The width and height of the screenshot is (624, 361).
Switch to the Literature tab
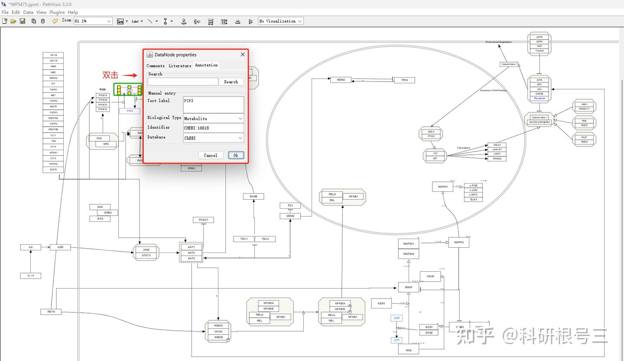180,66
